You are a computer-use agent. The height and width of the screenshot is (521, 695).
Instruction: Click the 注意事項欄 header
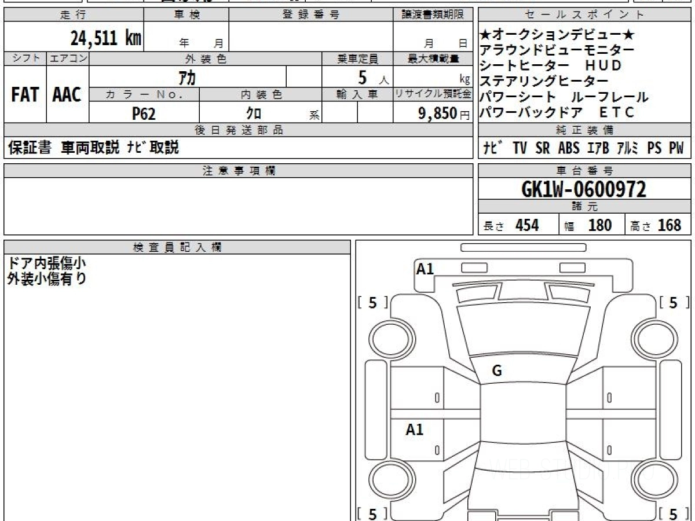[239, 171]
